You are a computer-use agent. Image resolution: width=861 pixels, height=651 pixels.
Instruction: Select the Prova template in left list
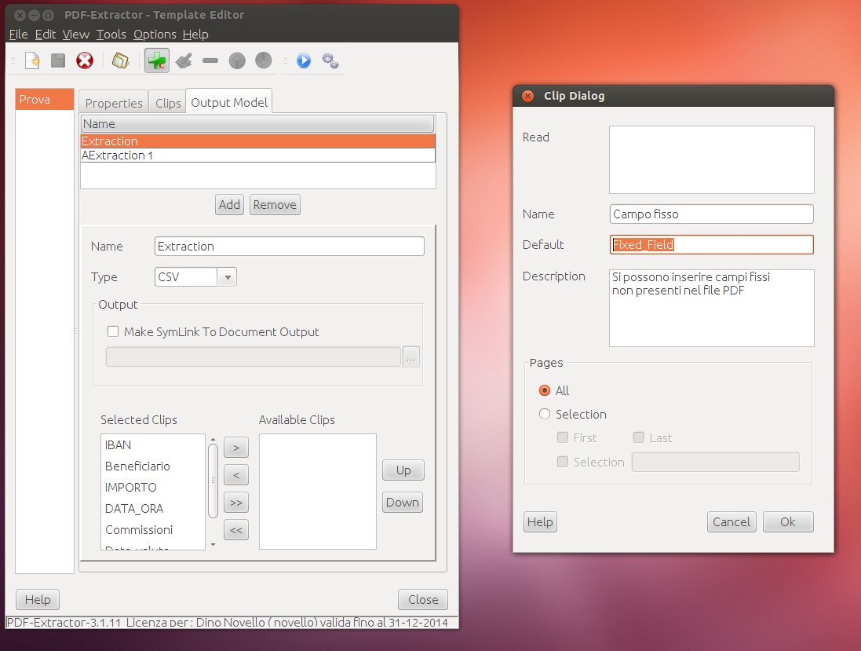pyautogui.click(x=45, y=100)
